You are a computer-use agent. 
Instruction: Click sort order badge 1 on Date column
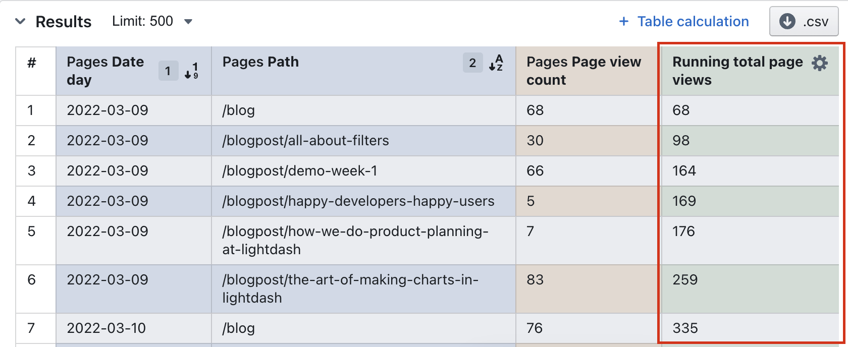(x=168, y=71)
